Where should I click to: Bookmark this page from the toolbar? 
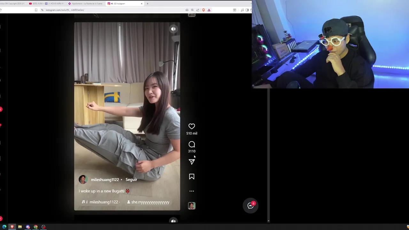tap(36, 10)
